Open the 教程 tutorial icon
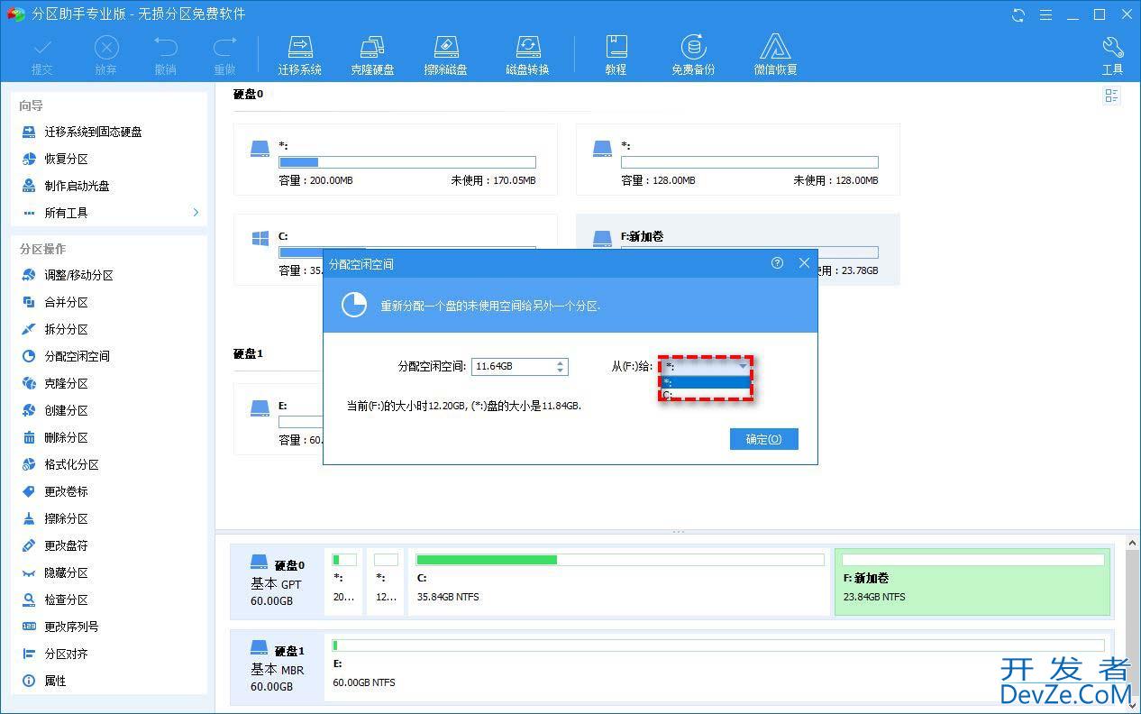1141x714 pixels. coord(616,55)
